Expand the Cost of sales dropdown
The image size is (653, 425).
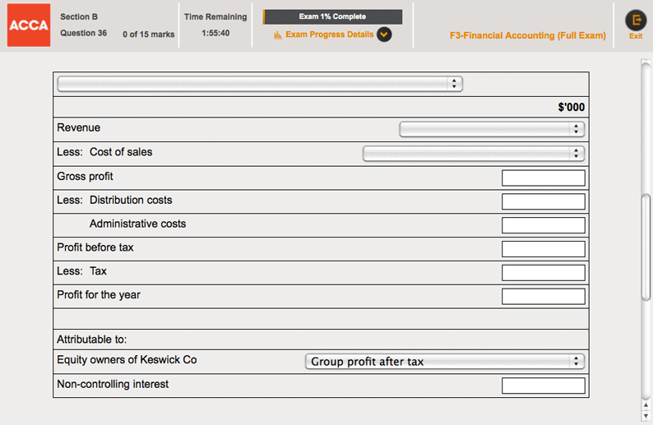click(473, 153)
